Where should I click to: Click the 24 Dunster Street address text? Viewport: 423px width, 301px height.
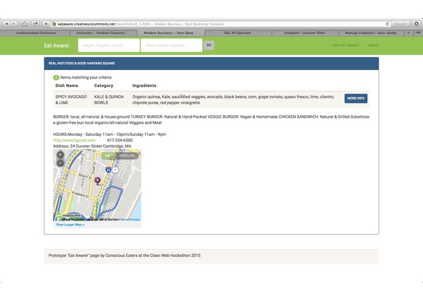92,146
